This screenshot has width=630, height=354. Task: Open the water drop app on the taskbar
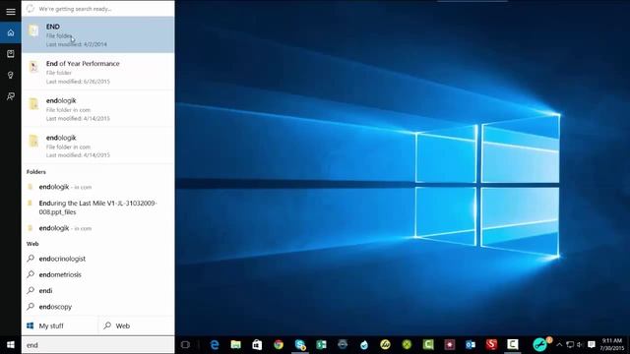[364, 345]
